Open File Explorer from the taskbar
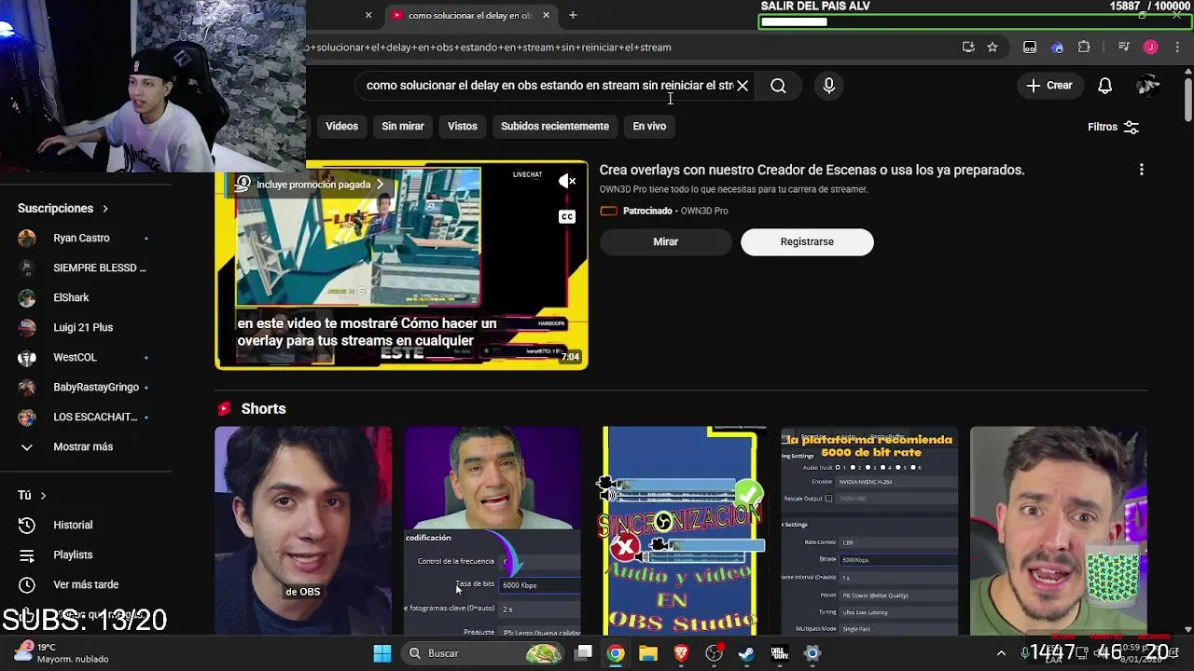The width and height of the screenshot is (1194, 671). click(648, 653)
